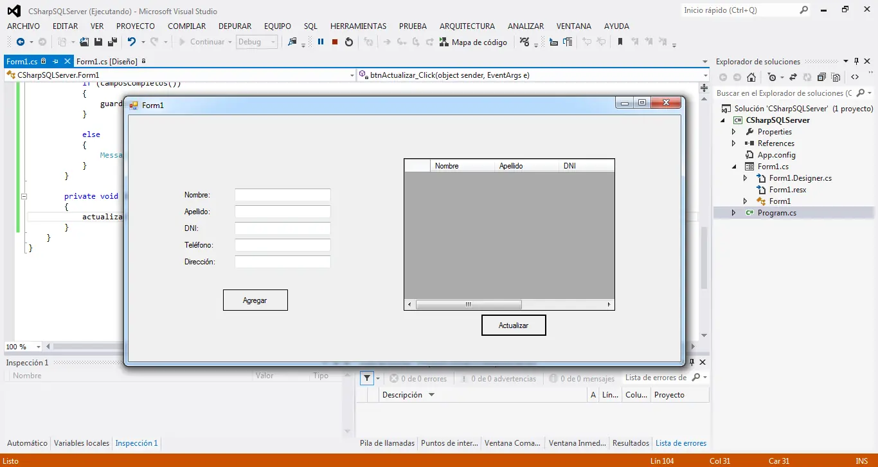The height and width of the screenshot is (467, 878).
Task: Toggle auto-hide pin on Explorador de soluciones
Action: tap(856, 61)
